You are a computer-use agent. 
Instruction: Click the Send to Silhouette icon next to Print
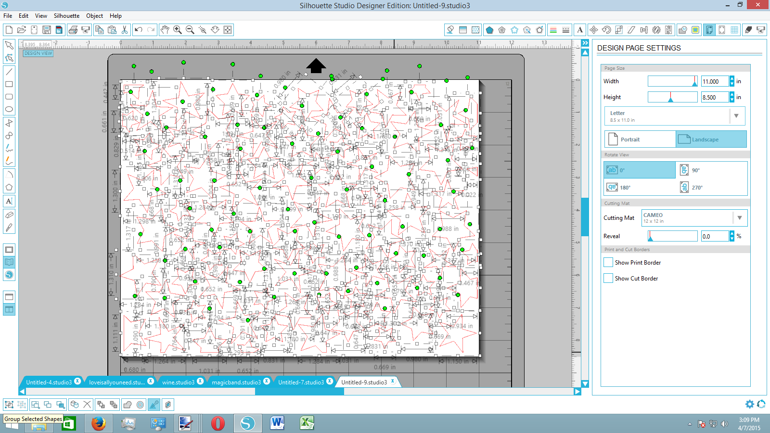(86, 30)
